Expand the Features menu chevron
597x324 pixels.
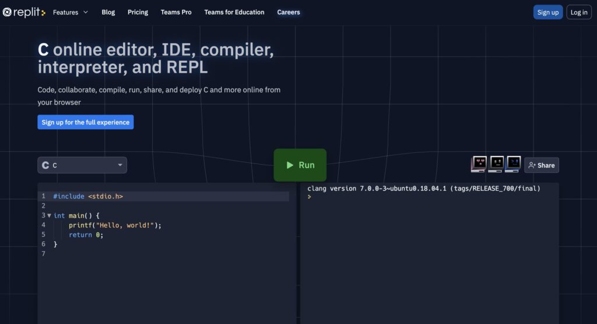pos(86,12)
